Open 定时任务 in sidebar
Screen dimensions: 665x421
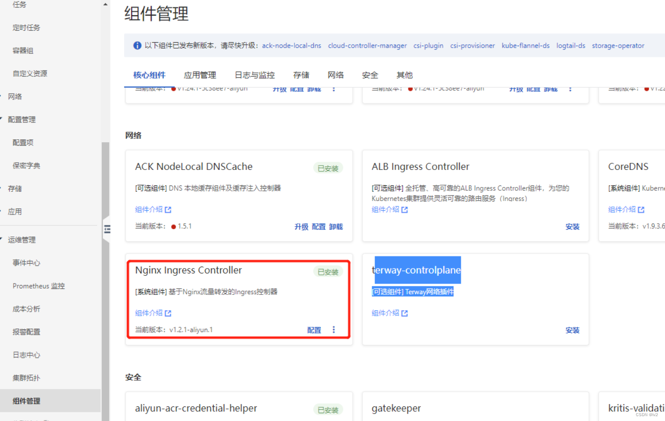(27, 28)
